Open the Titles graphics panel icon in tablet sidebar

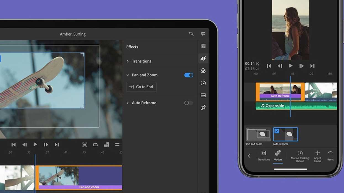click(203, 46)
